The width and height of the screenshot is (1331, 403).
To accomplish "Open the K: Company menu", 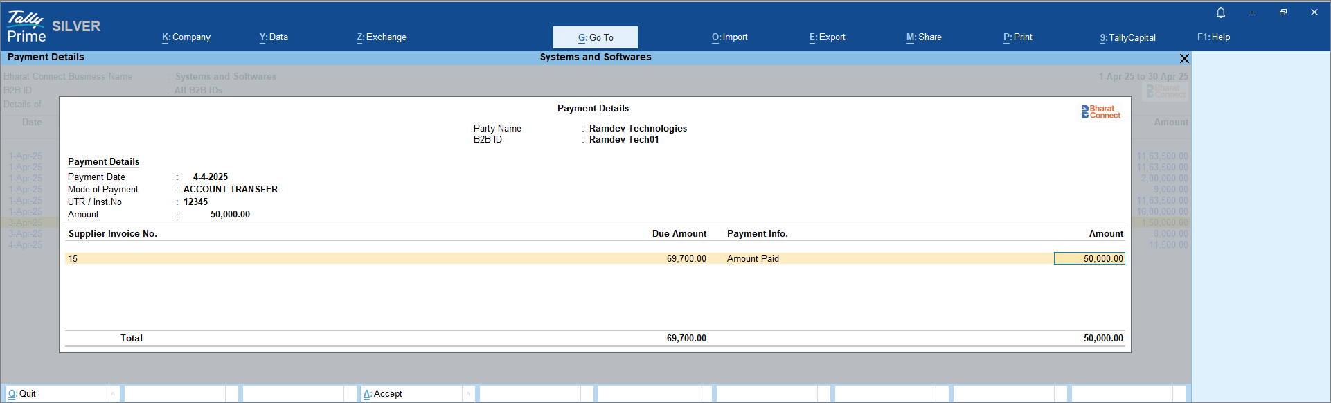I will click(x=186, y=37).
